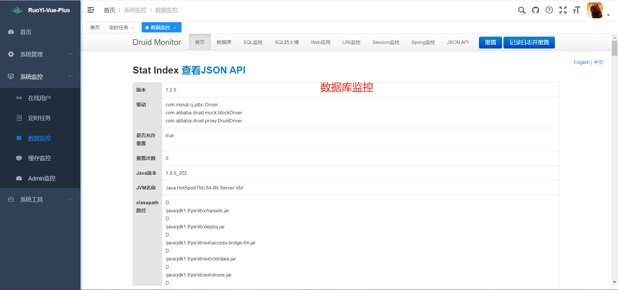
Task: Open the font size setting icon
Action: (x=576, y=10)
